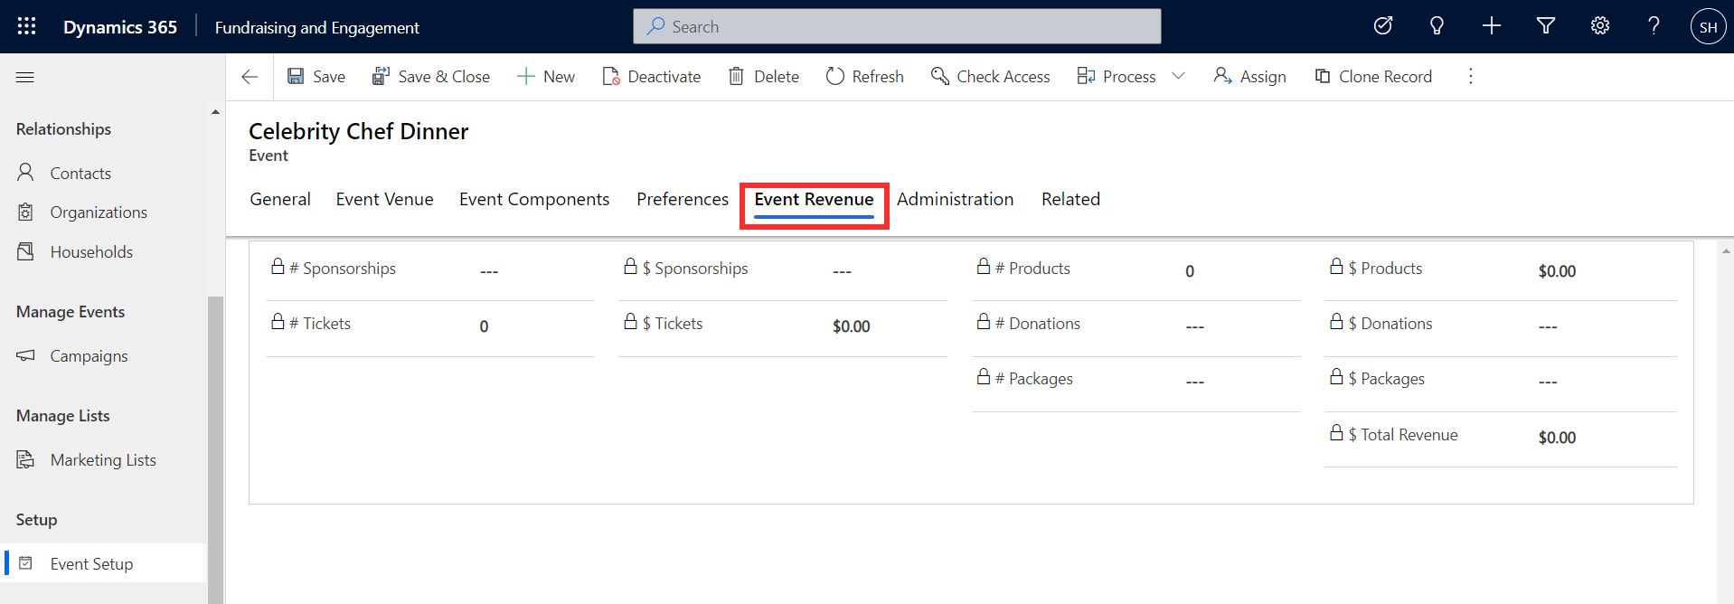Image resolution: width=1734 pixels, height=604 pixels.
Task: Open the settings gear icon
Action: point(1599,26)
